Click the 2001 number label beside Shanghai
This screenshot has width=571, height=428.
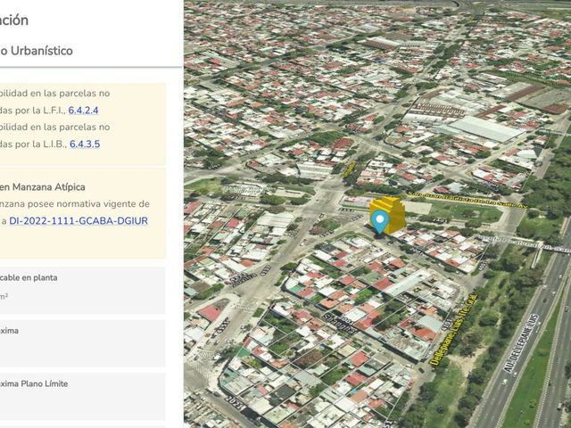point(346,321)
